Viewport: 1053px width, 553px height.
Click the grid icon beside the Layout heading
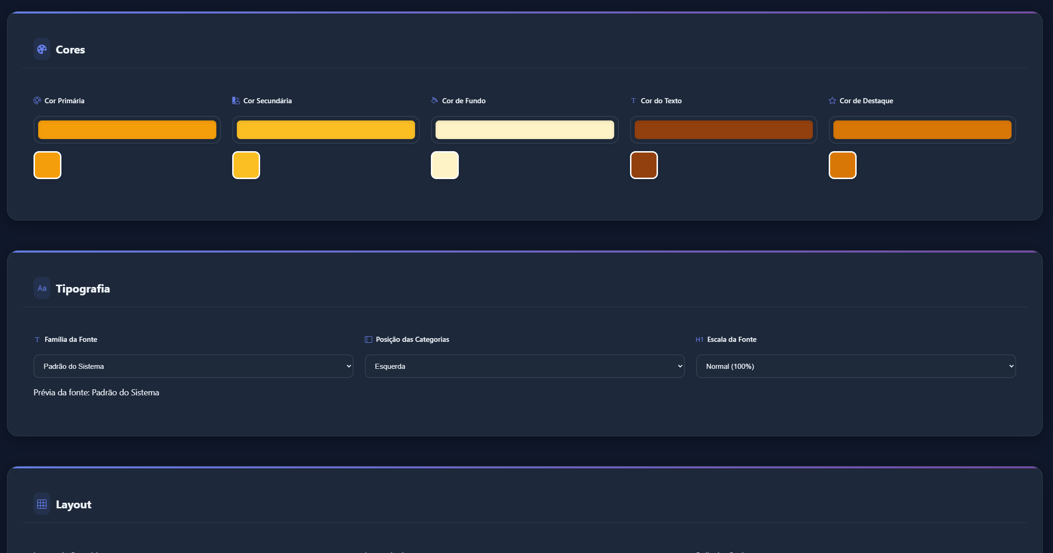[x=42, y=504]
